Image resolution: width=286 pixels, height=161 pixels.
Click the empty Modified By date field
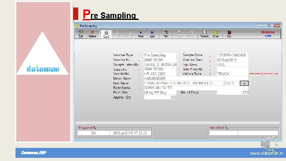[258, 133]
